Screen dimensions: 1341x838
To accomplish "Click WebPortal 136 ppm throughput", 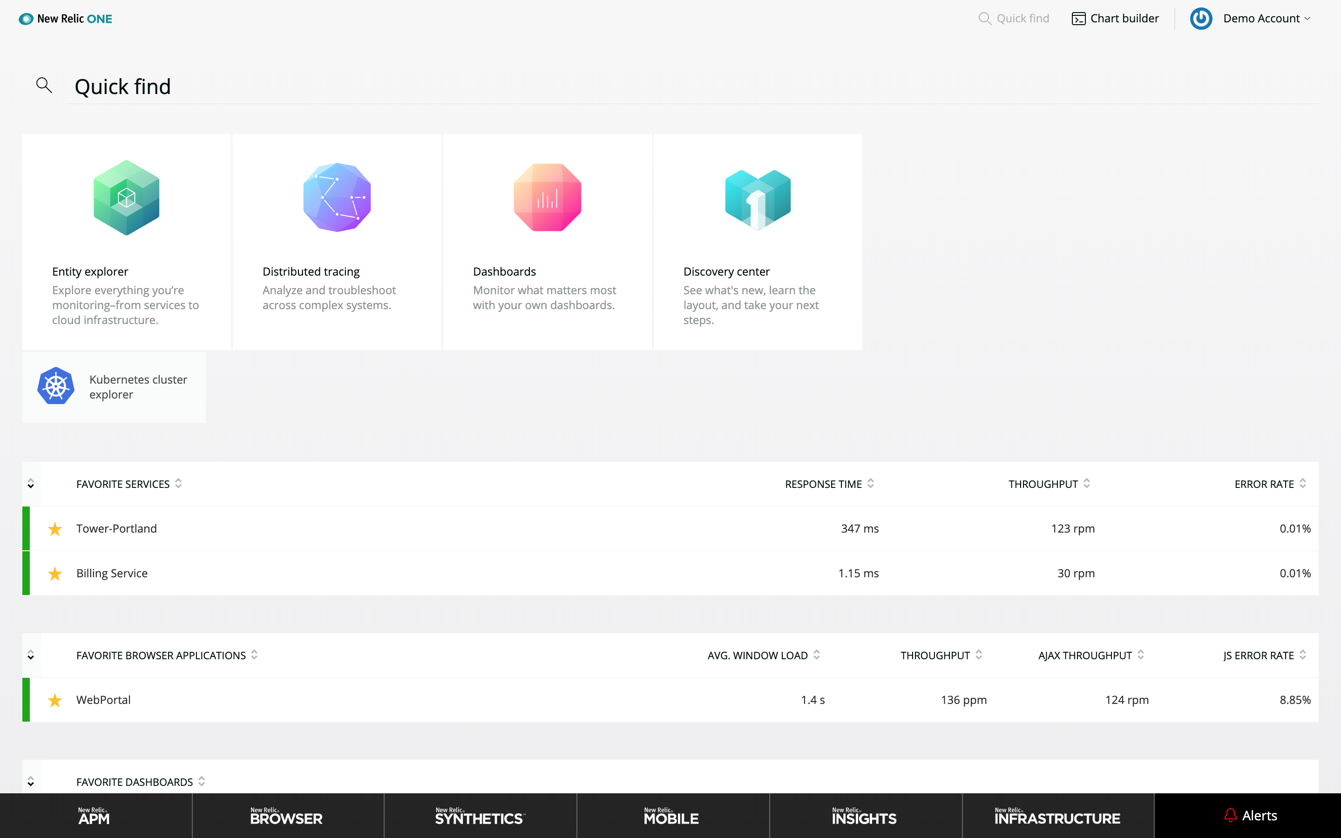I will tap(964, 700).
